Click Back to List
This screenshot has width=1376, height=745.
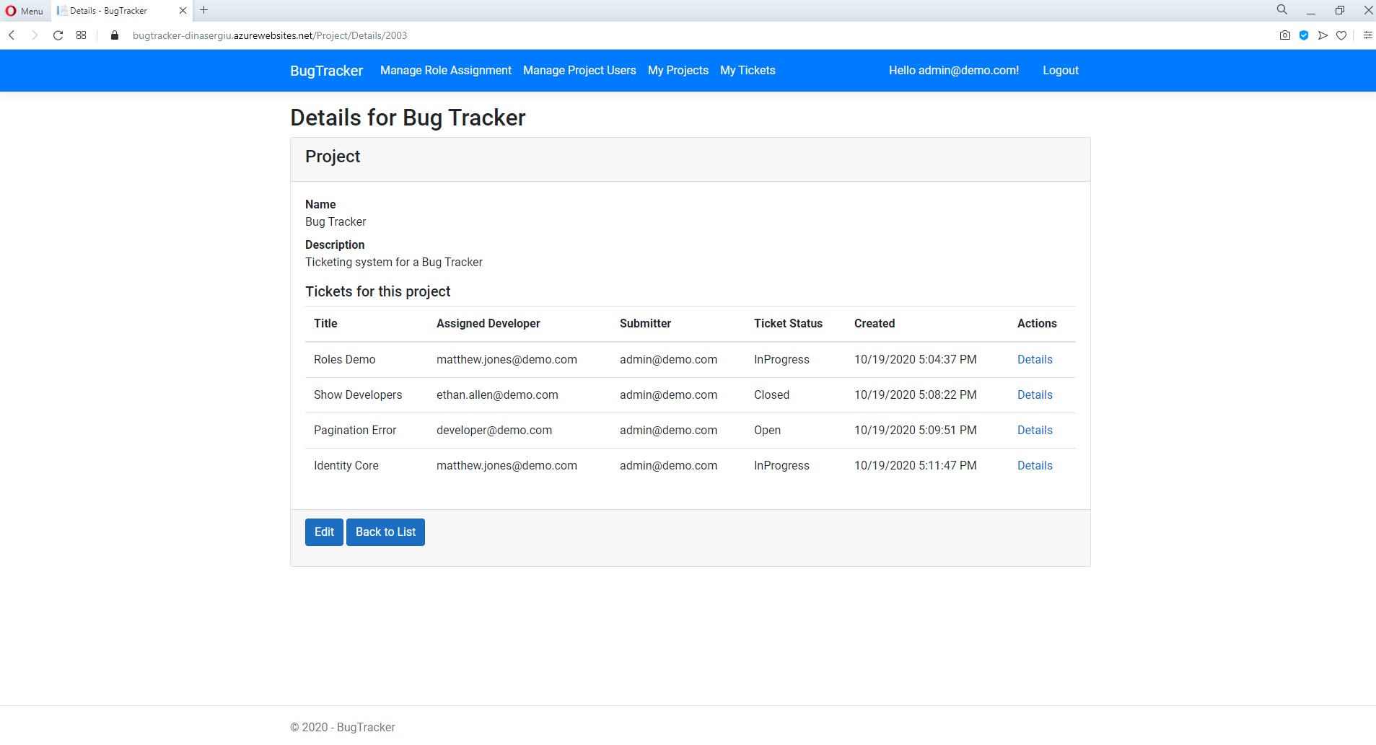point(385,532)
